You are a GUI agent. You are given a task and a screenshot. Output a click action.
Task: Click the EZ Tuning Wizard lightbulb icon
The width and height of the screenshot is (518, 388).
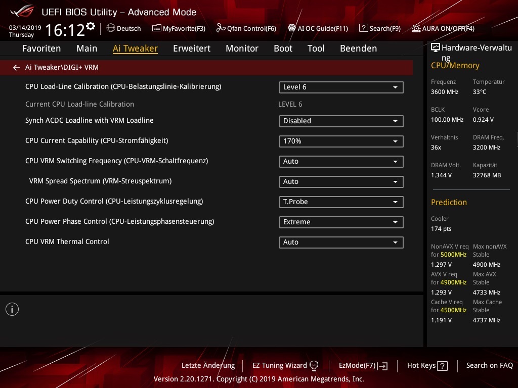click(314, 366)
